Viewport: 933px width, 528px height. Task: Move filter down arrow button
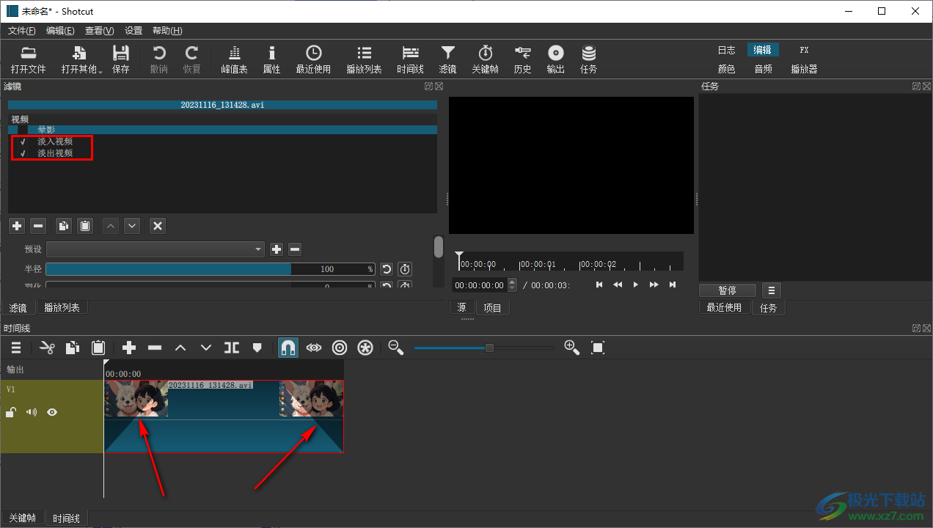click(132, 226)
